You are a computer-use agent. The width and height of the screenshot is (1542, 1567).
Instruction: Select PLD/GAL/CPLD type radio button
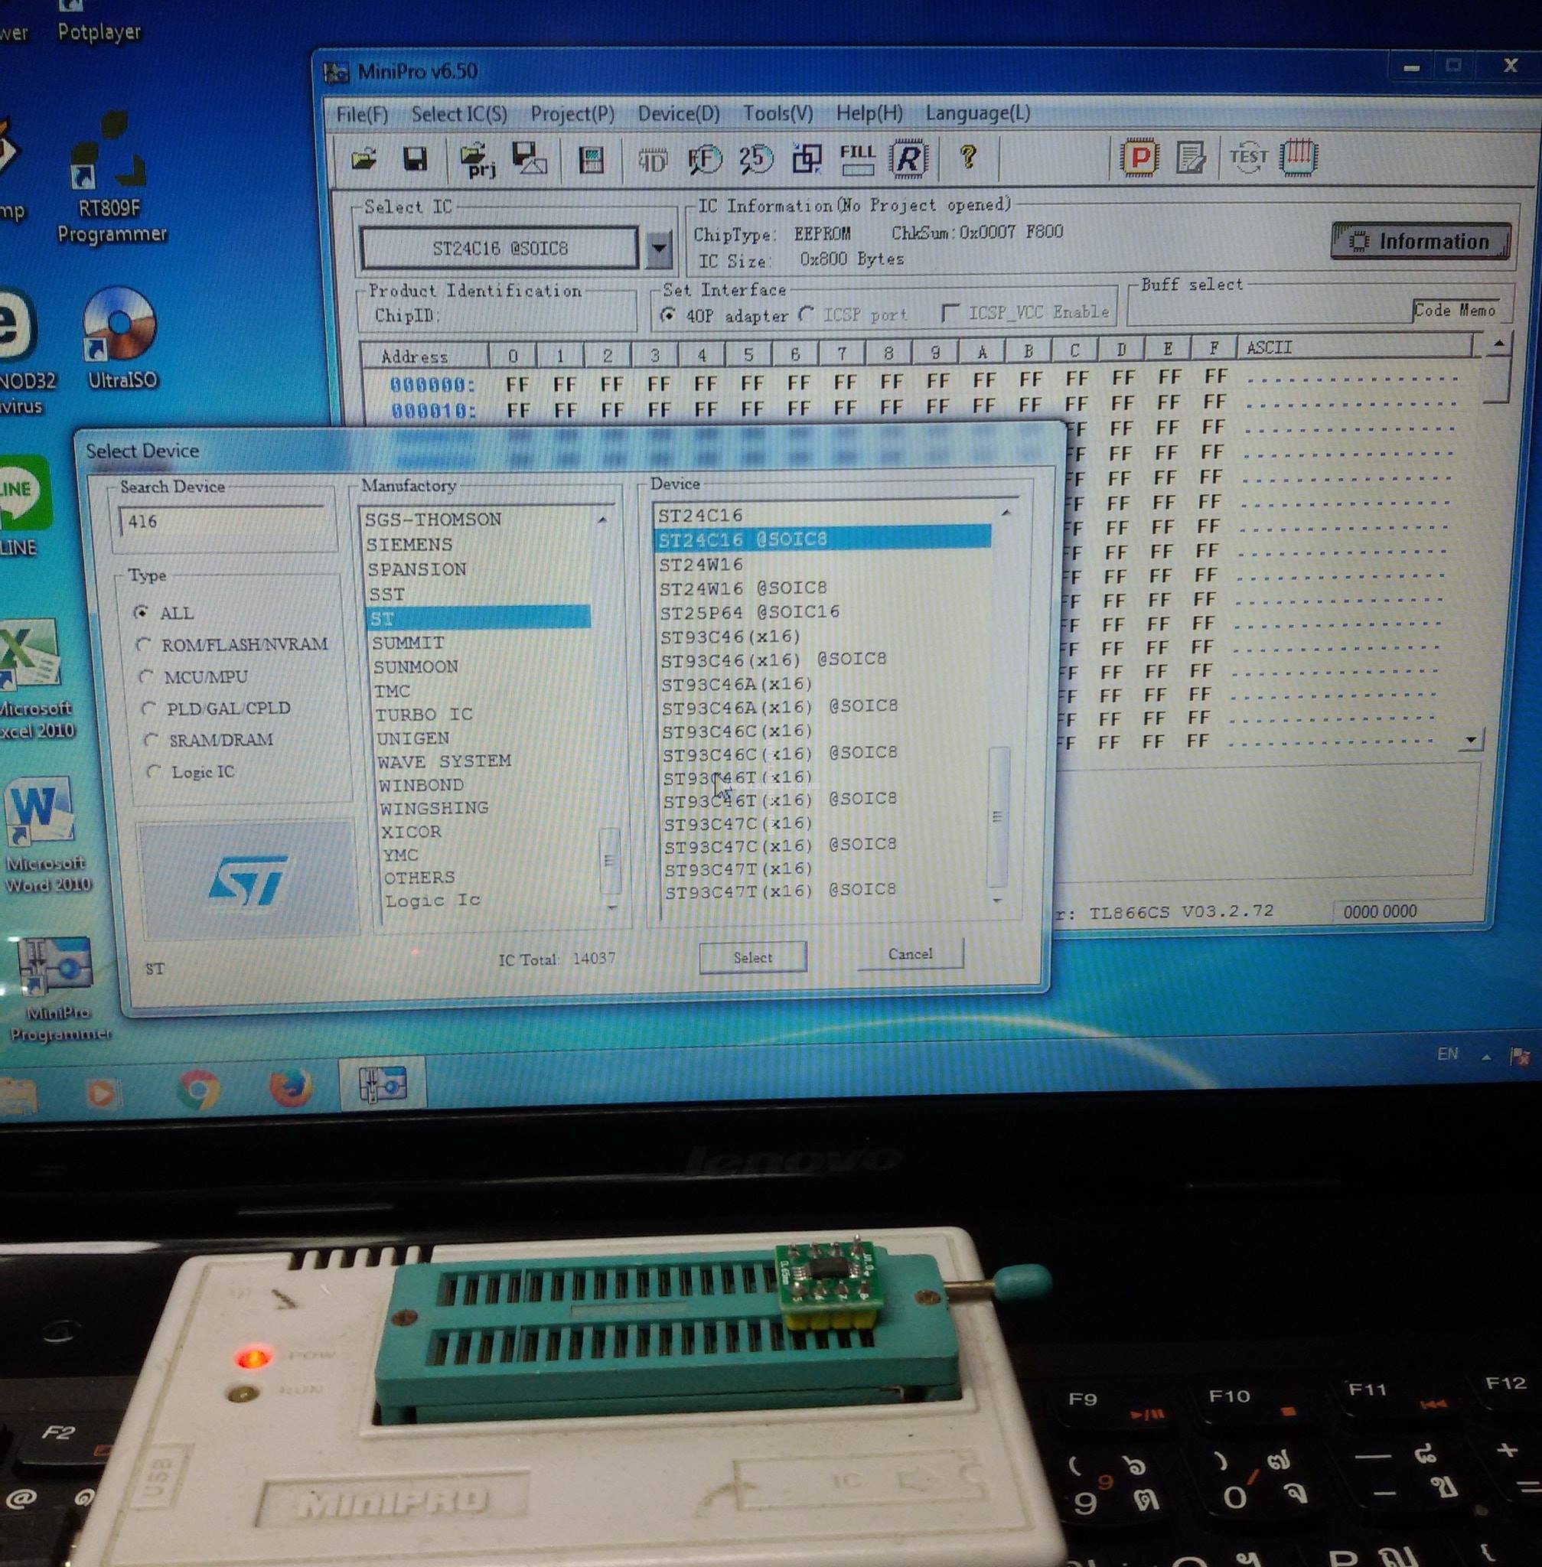coord(149,707)
